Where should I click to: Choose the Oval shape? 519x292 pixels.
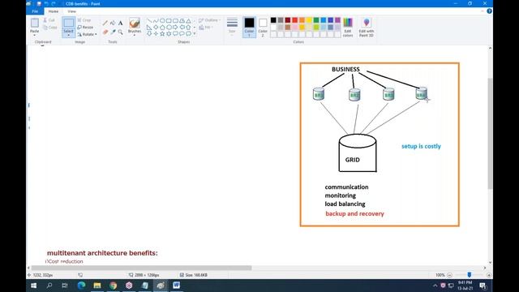point(162,20)
